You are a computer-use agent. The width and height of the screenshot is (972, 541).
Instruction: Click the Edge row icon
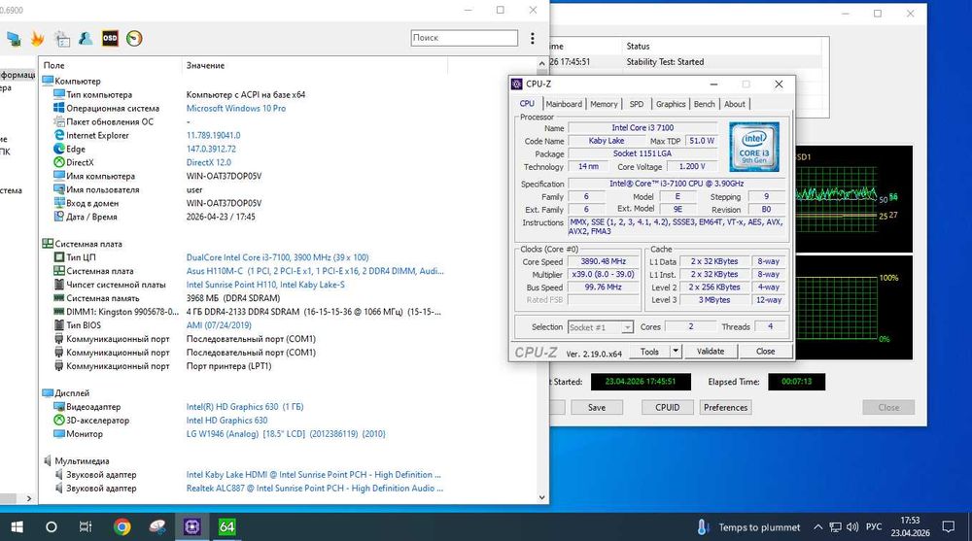point(59,149)
